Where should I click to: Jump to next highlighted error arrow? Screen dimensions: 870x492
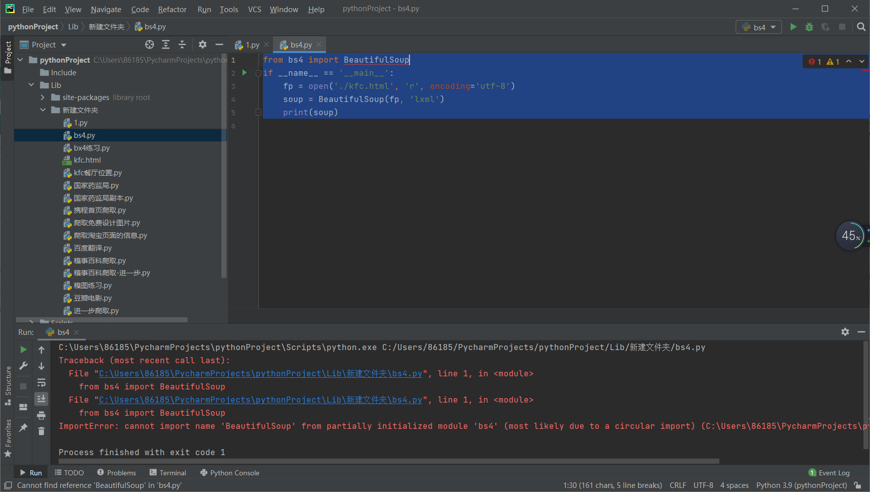(x=861, y=62)
